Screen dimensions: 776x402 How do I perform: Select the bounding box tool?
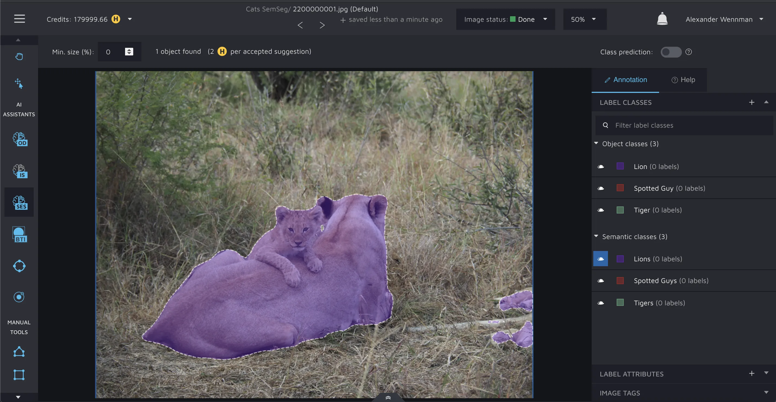(x=19, y=375)
